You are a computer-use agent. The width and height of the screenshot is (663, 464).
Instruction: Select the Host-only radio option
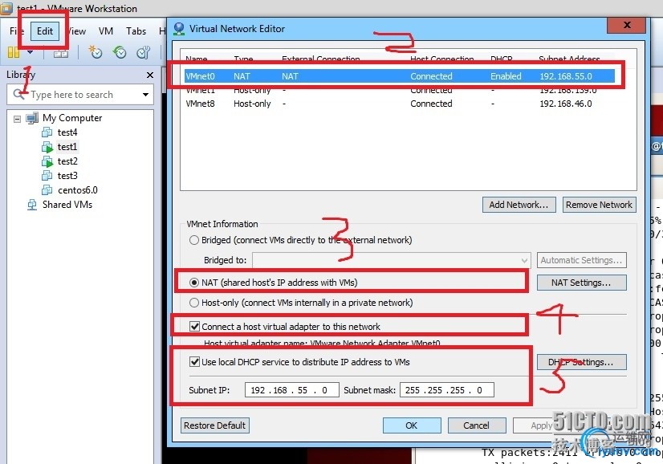click(194, 303)
